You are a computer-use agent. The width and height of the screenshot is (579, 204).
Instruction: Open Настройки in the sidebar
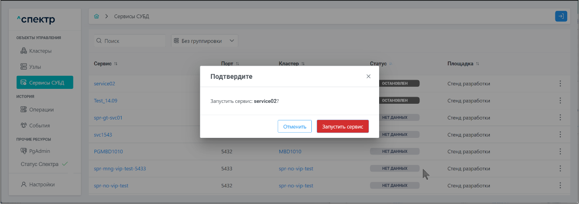point(42,184)
